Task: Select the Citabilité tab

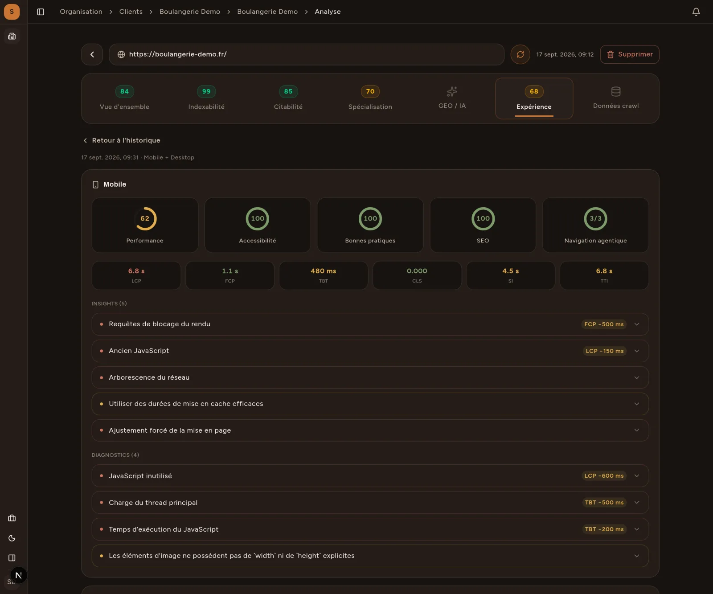Action: coord(288,98)
